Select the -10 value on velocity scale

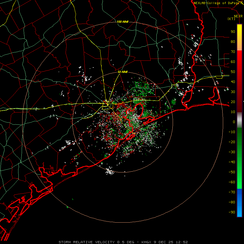tap(232, 132)
